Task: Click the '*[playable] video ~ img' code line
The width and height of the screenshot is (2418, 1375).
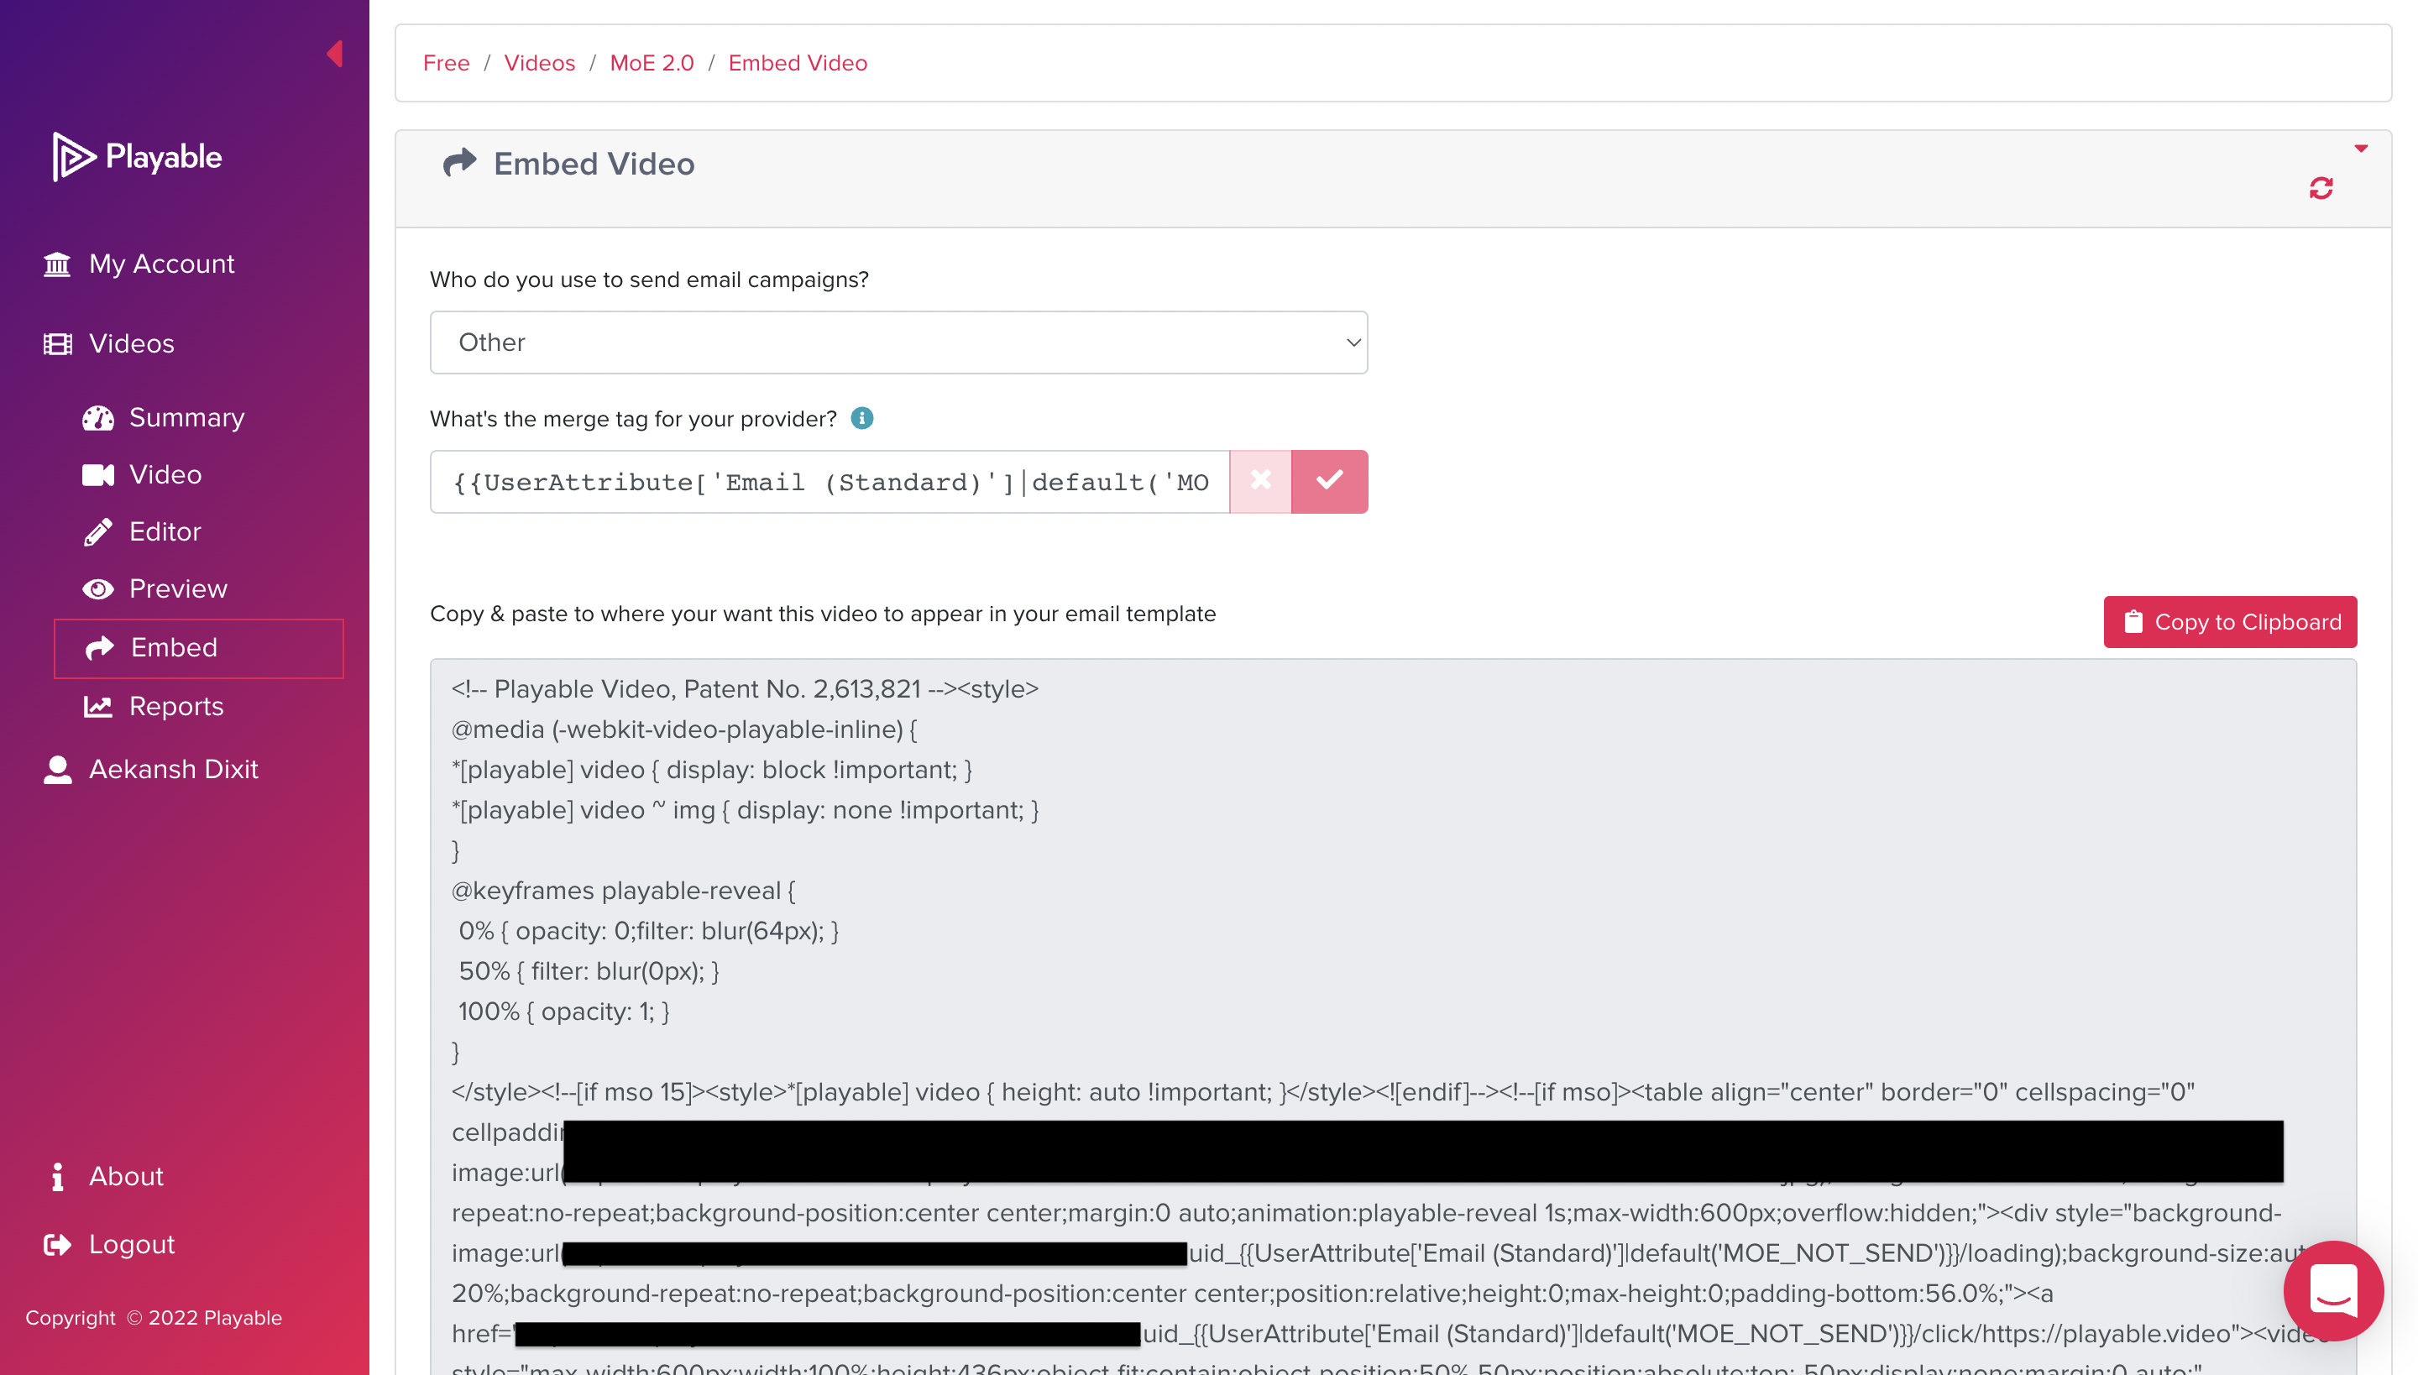Action: point(746,810)
